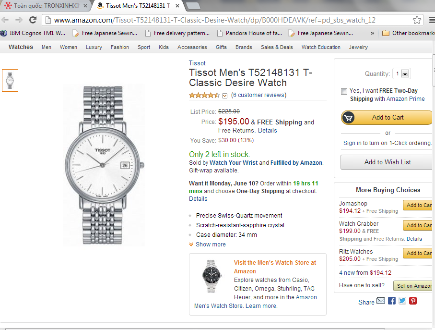
Task: Share the watch on Twitter
Action: click(x=402, y=301)
